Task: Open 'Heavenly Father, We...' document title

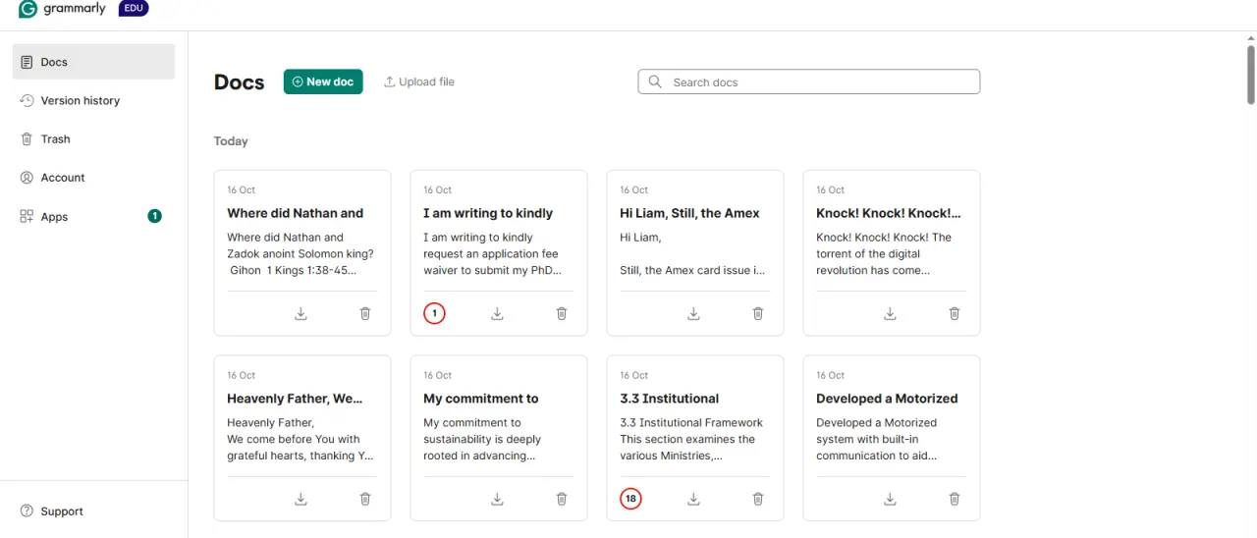Action: coord(295,399)
